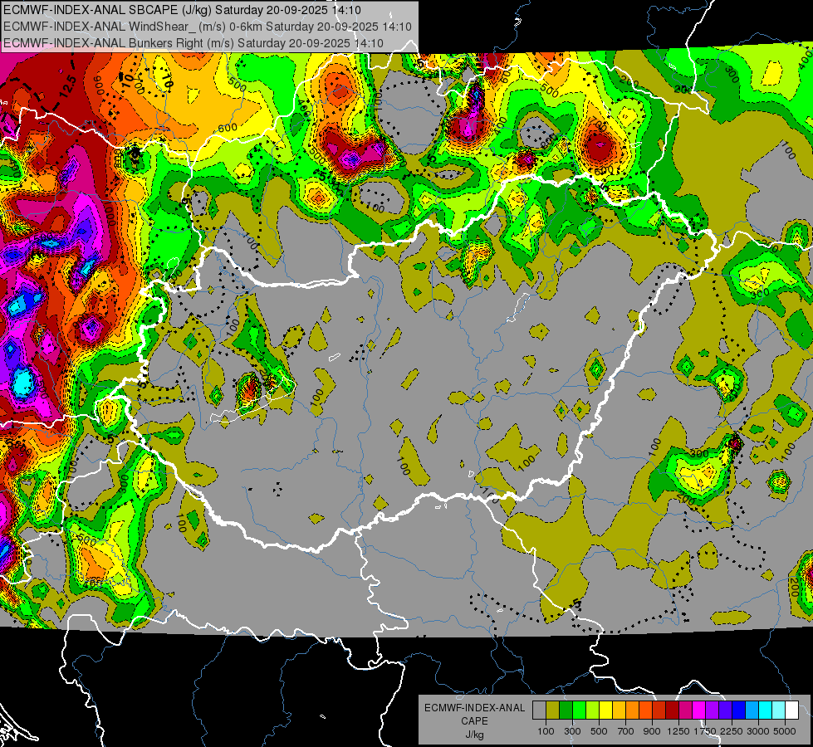Click the bright green legend swatch
813x747 pixels.
point(579,710)
